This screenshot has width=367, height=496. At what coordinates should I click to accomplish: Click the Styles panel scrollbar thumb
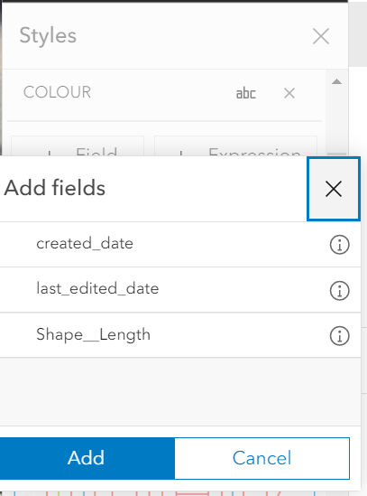(x=336, y=154)
